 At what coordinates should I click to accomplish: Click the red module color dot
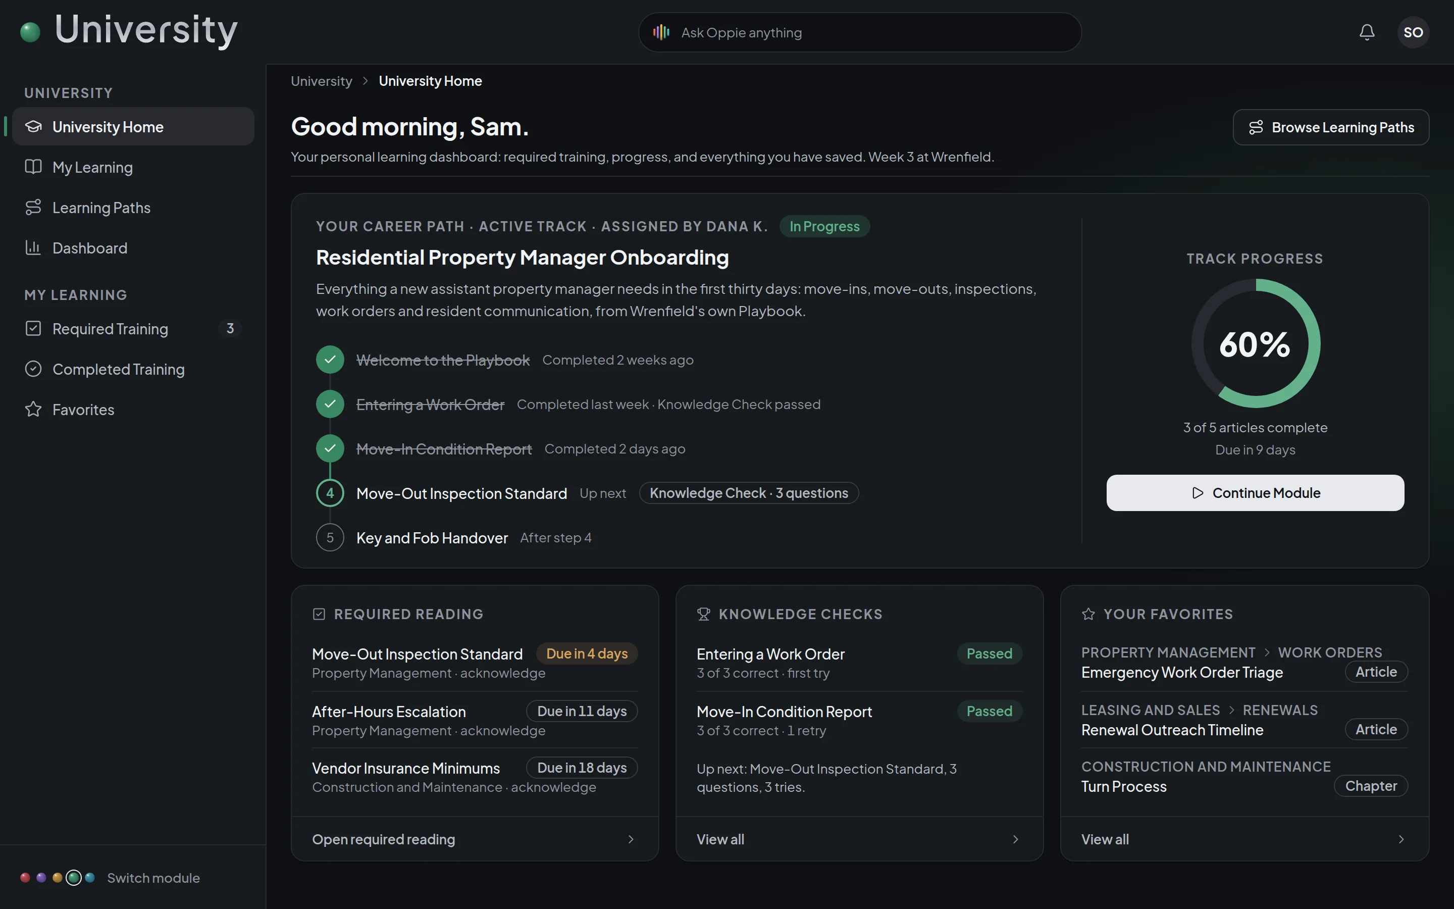25,878
